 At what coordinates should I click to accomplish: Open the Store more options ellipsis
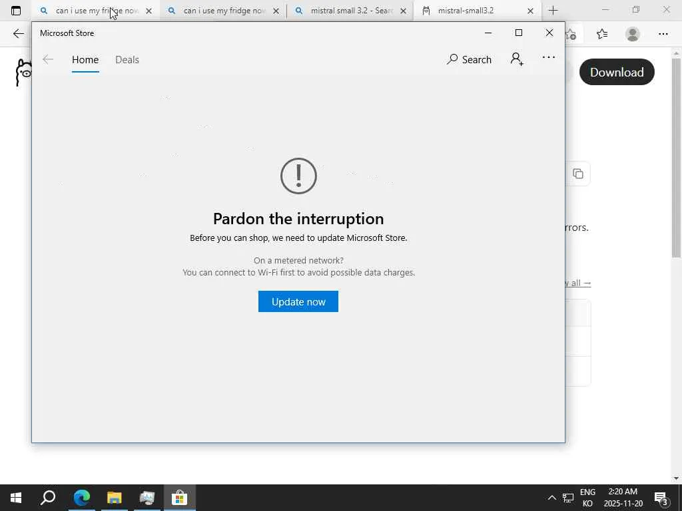[549, 57]
